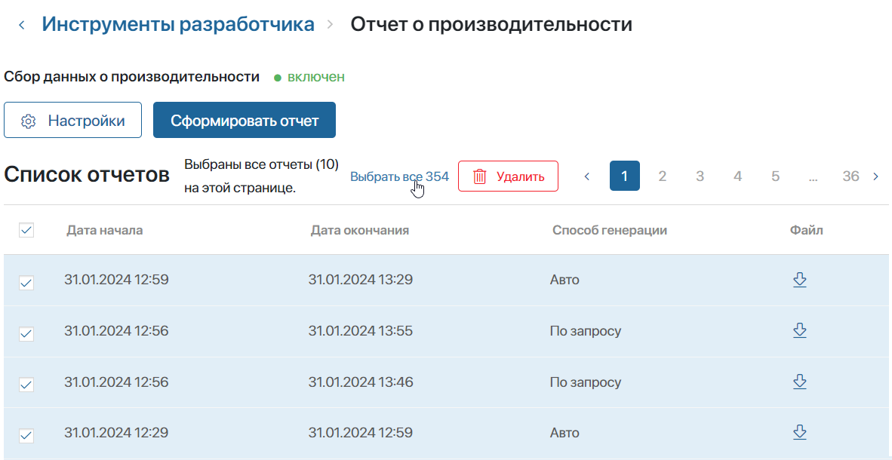This screenshot has width=892, height=460.
Task: Click the Сбор данных о производительности label
Action: click(132, 77)
